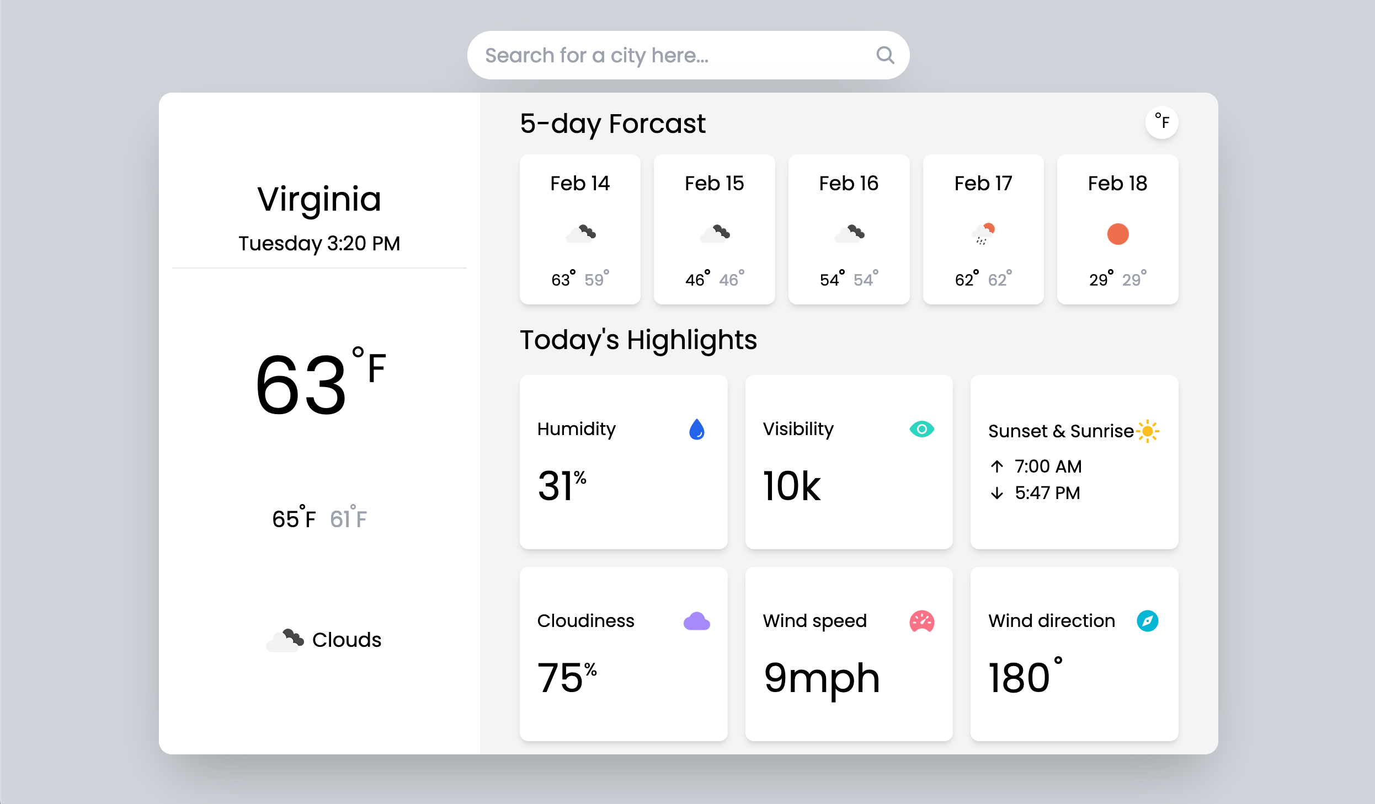
Task: Toggle the °F temperature unit button
Action: 1161,122
